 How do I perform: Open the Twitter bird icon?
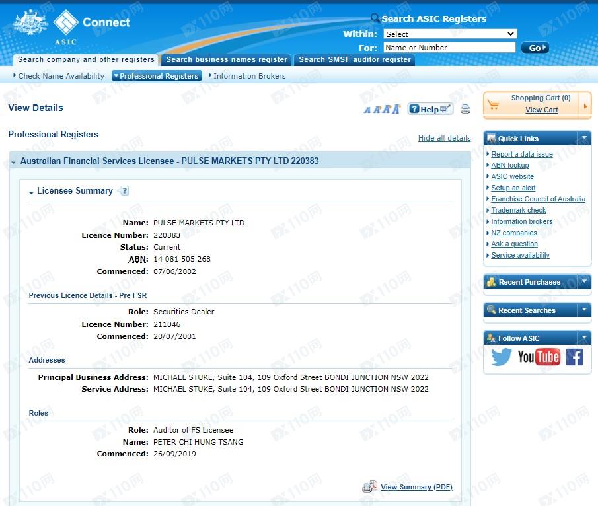tap(502, 357)
